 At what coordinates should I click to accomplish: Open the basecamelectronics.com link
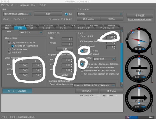tap(140, 19)
